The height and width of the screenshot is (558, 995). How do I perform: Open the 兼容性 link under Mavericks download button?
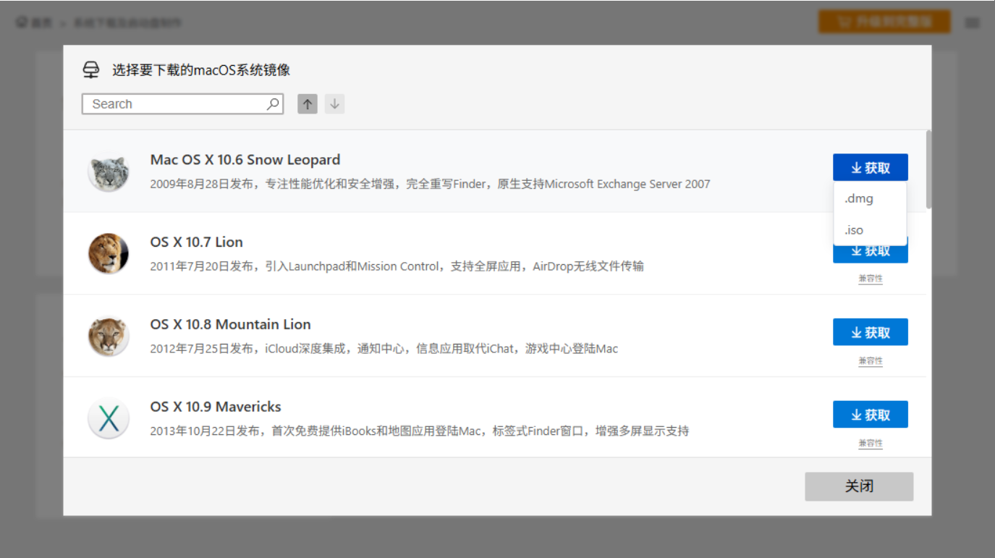pos(870,442)
